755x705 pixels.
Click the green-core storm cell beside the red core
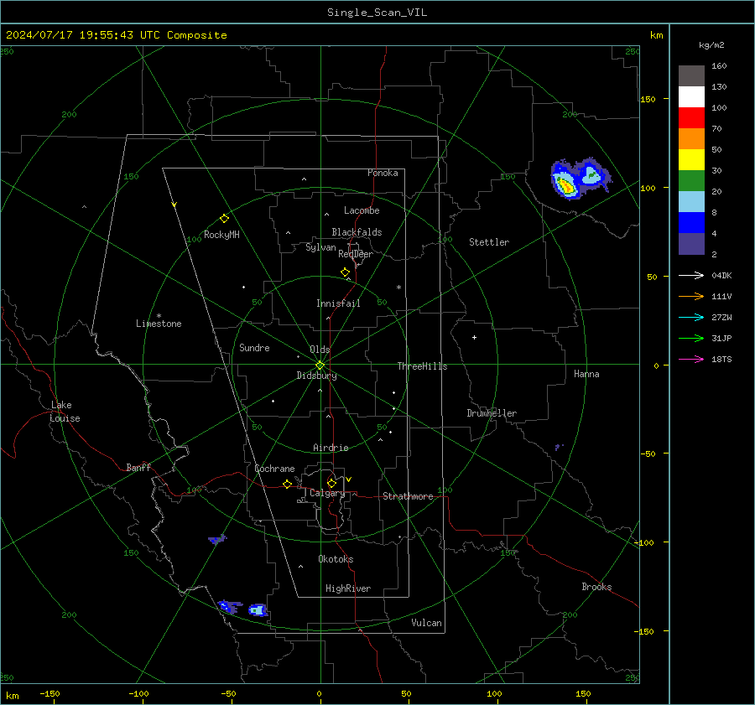coord(591,174)
